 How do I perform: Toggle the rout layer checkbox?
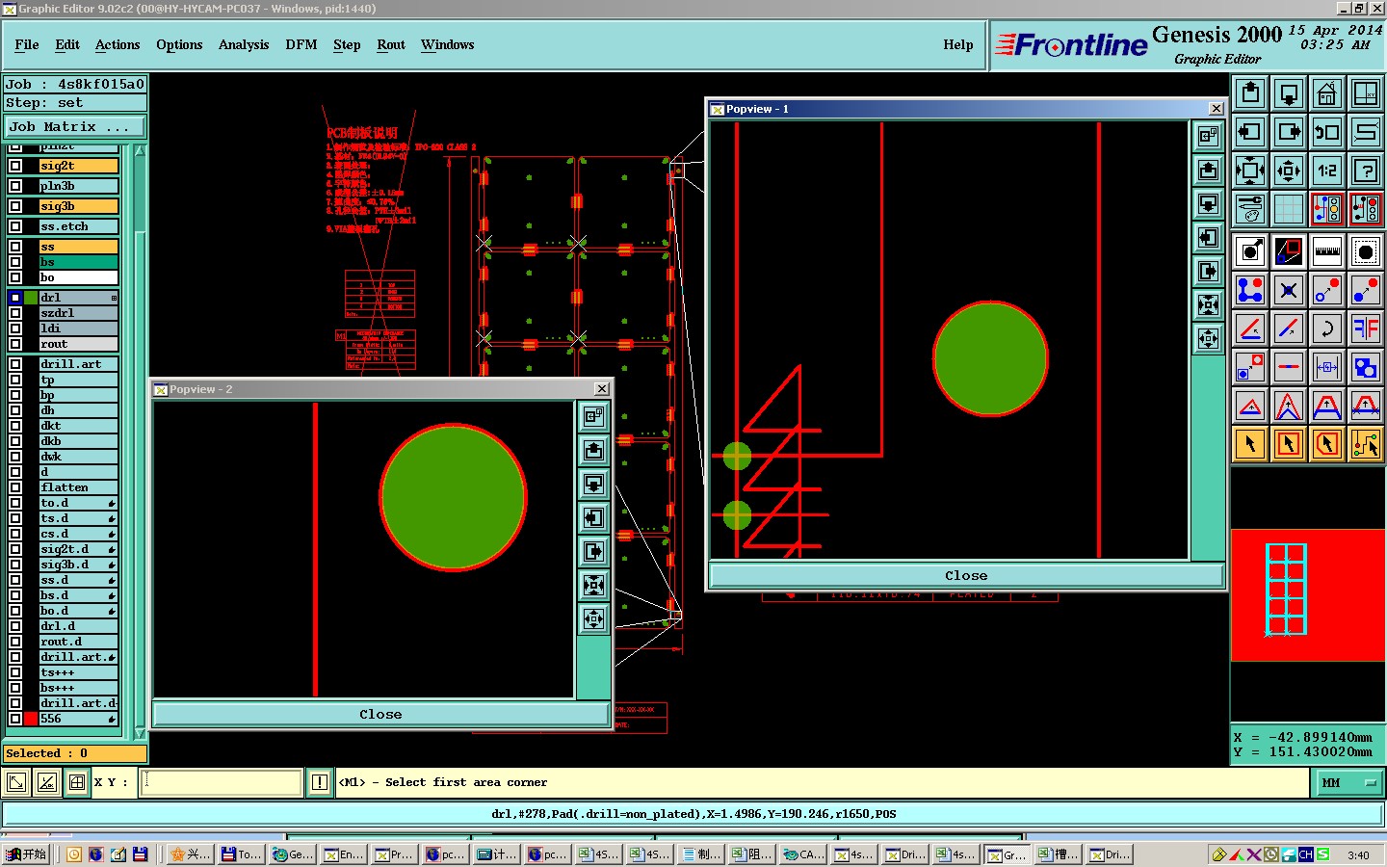[x=15, y=344]
